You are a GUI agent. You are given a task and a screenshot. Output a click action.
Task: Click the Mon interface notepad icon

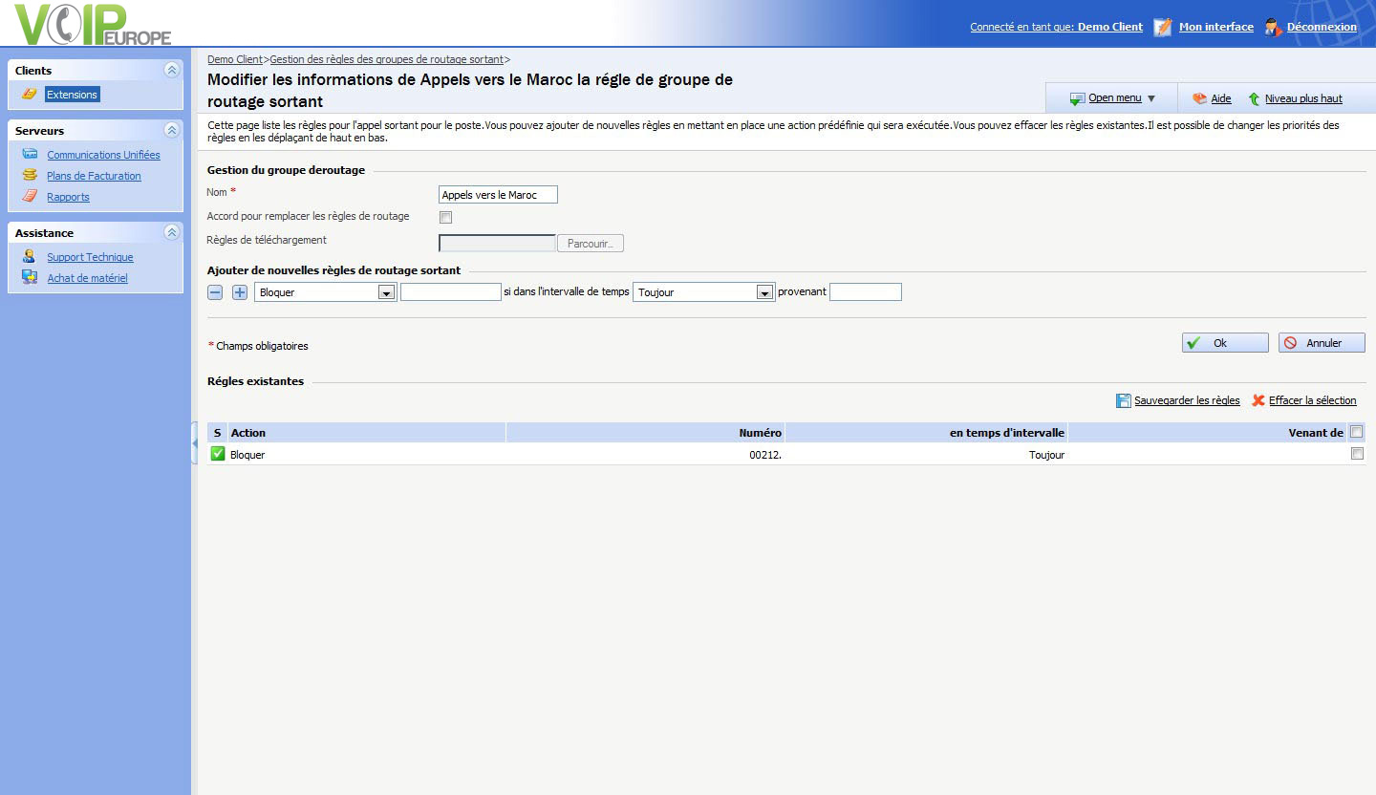click(x=1163, y=27)
